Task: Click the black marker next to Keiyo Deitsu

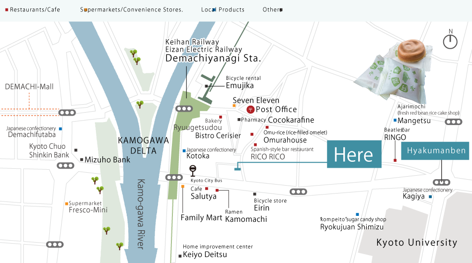Action: pyautogui.click(x=180, y=256)
